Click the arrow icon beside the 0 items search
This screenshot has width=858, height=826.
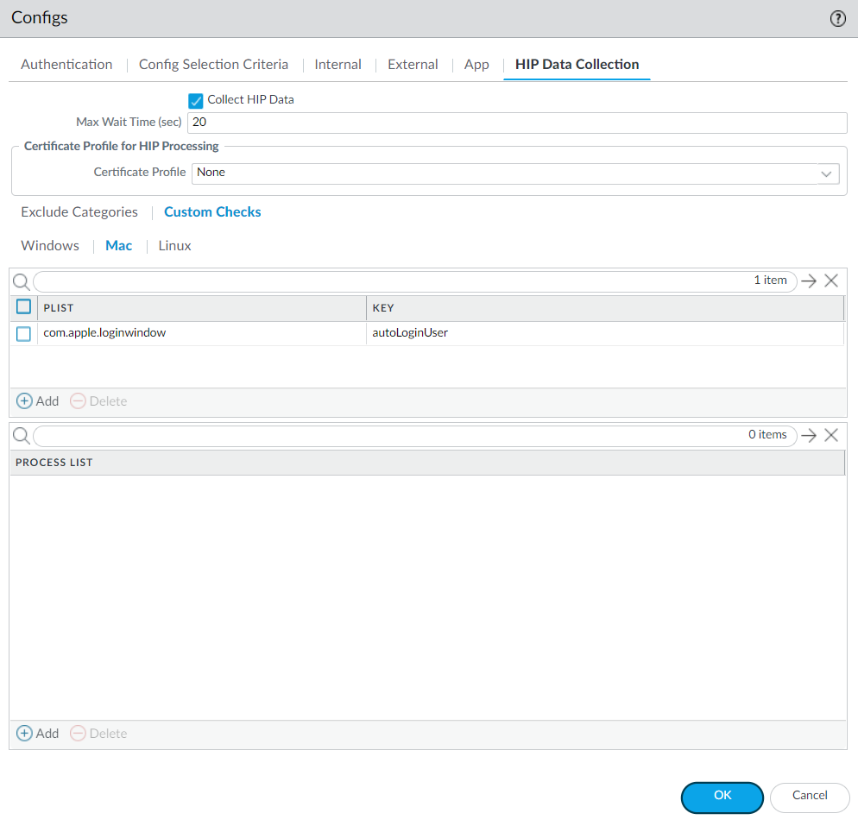pos(809,435)
